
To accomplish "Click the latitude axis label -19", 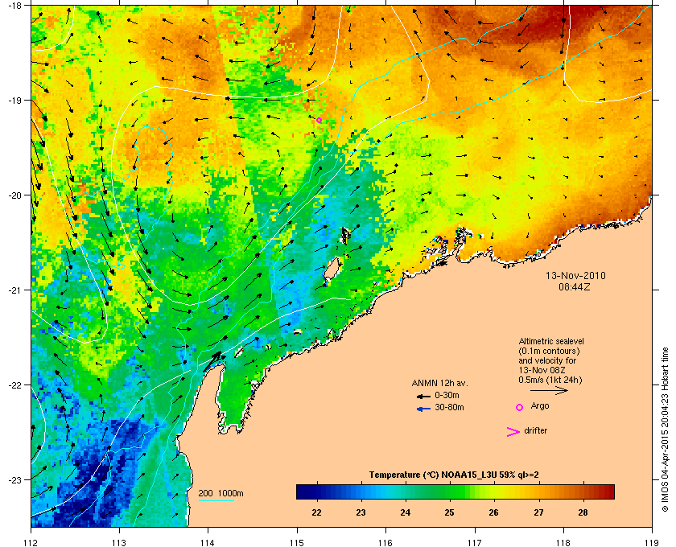I will (16, 100).
